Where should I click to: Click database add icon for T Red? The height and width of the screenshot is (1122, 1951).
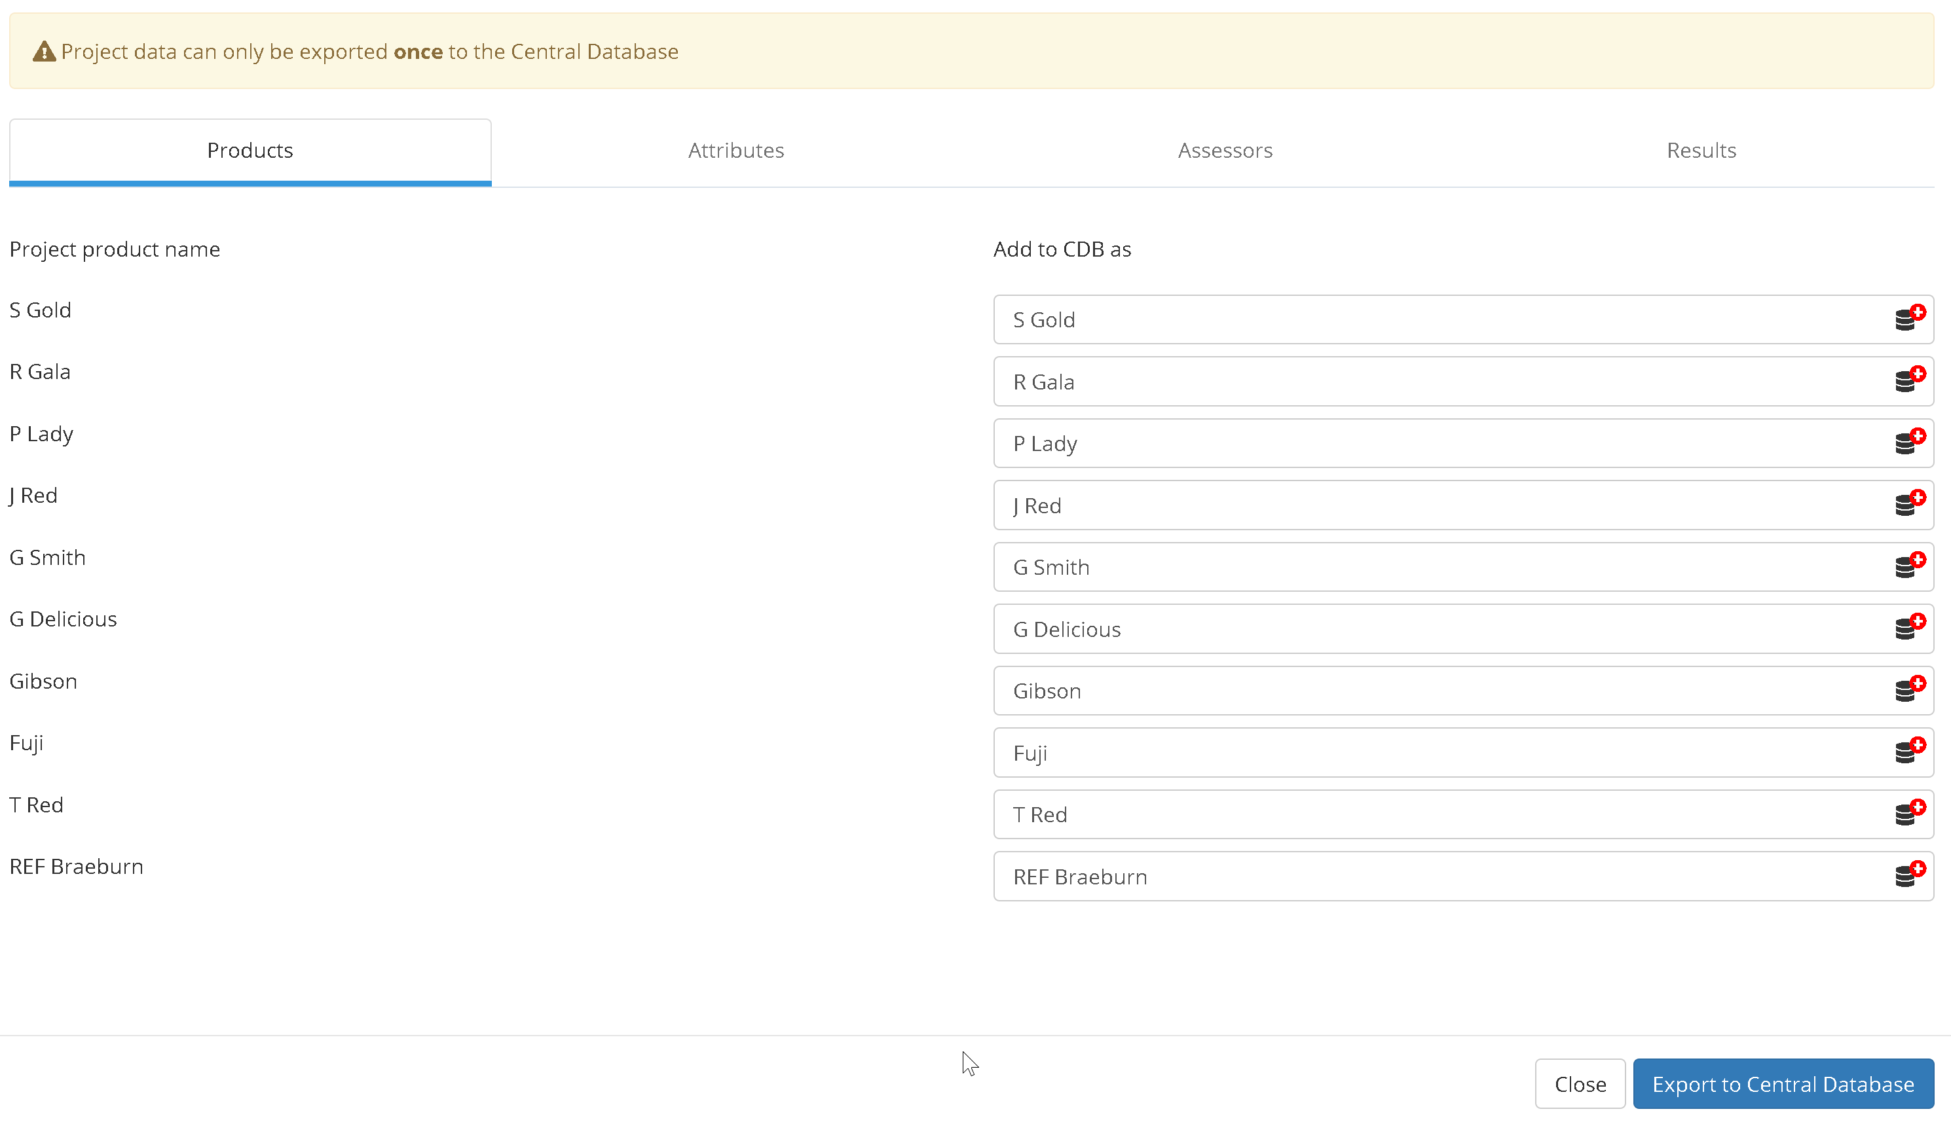point(1908,813)
